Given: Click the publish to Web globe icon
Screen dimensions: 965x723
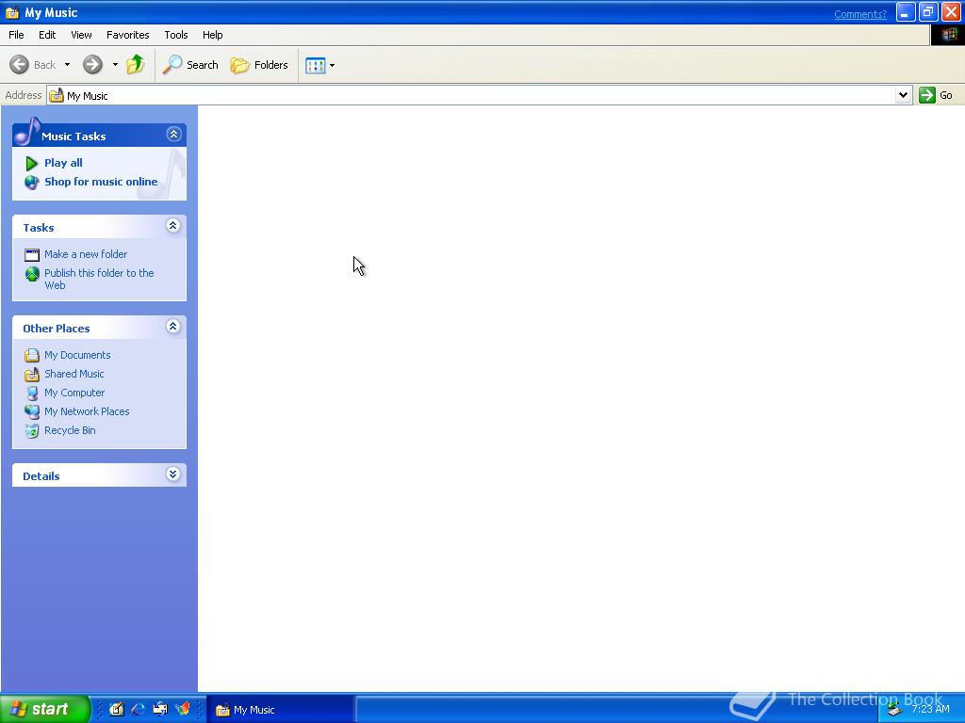Looking at the screenshot, I should pos(32,274).
